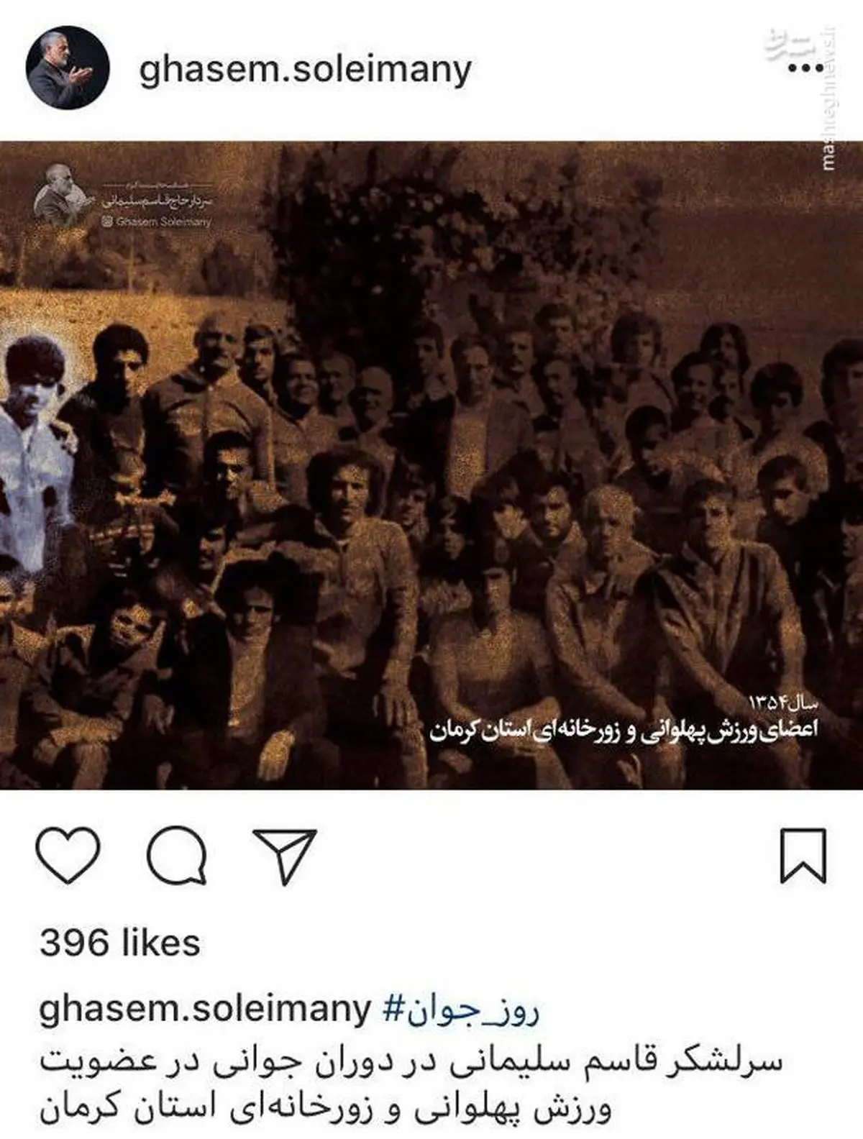This screenshot has width=863, height=1139.
Task: Tap the old group photo post image
Action: [431, 465]
